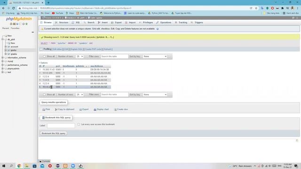Click Export icon in query results operations
Image resolution: width=301 pixels, height=169 pixels.
pyautogui.click(x=80, y=109)
